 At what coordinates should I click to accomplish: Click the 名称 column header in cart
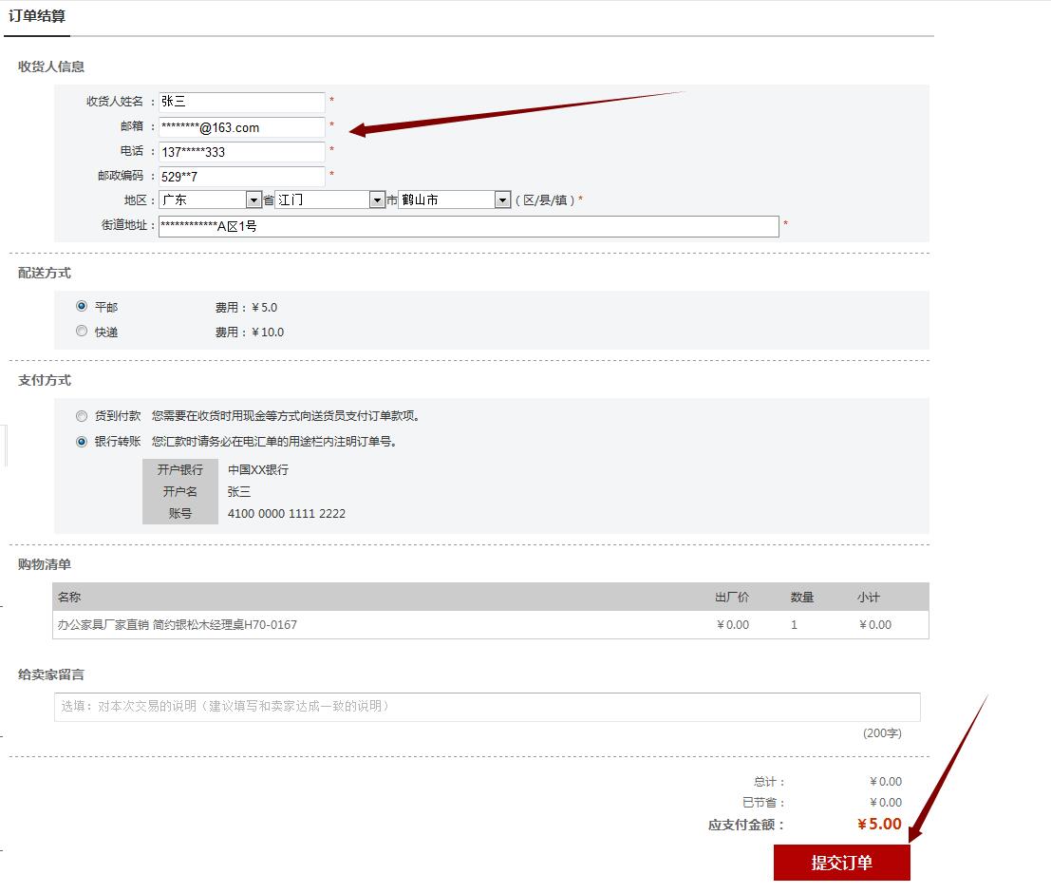pyautogui.click(x=69, y=598)
